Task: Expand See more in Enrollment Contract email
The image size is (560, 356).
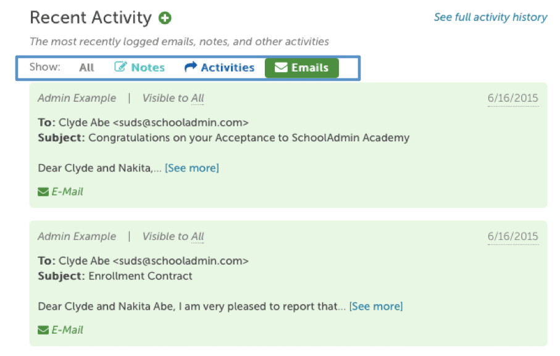Action: (x=376, y=307)
